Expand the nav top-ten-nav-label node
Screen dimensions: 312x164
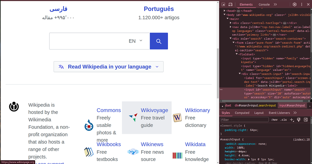231,27
